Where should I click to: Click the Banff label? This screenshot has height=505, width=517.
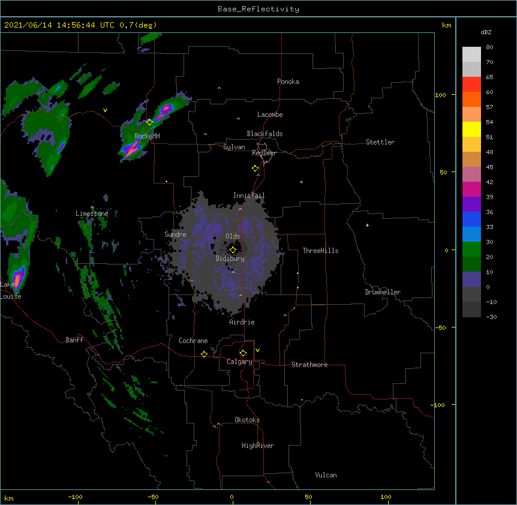(74, 340)
